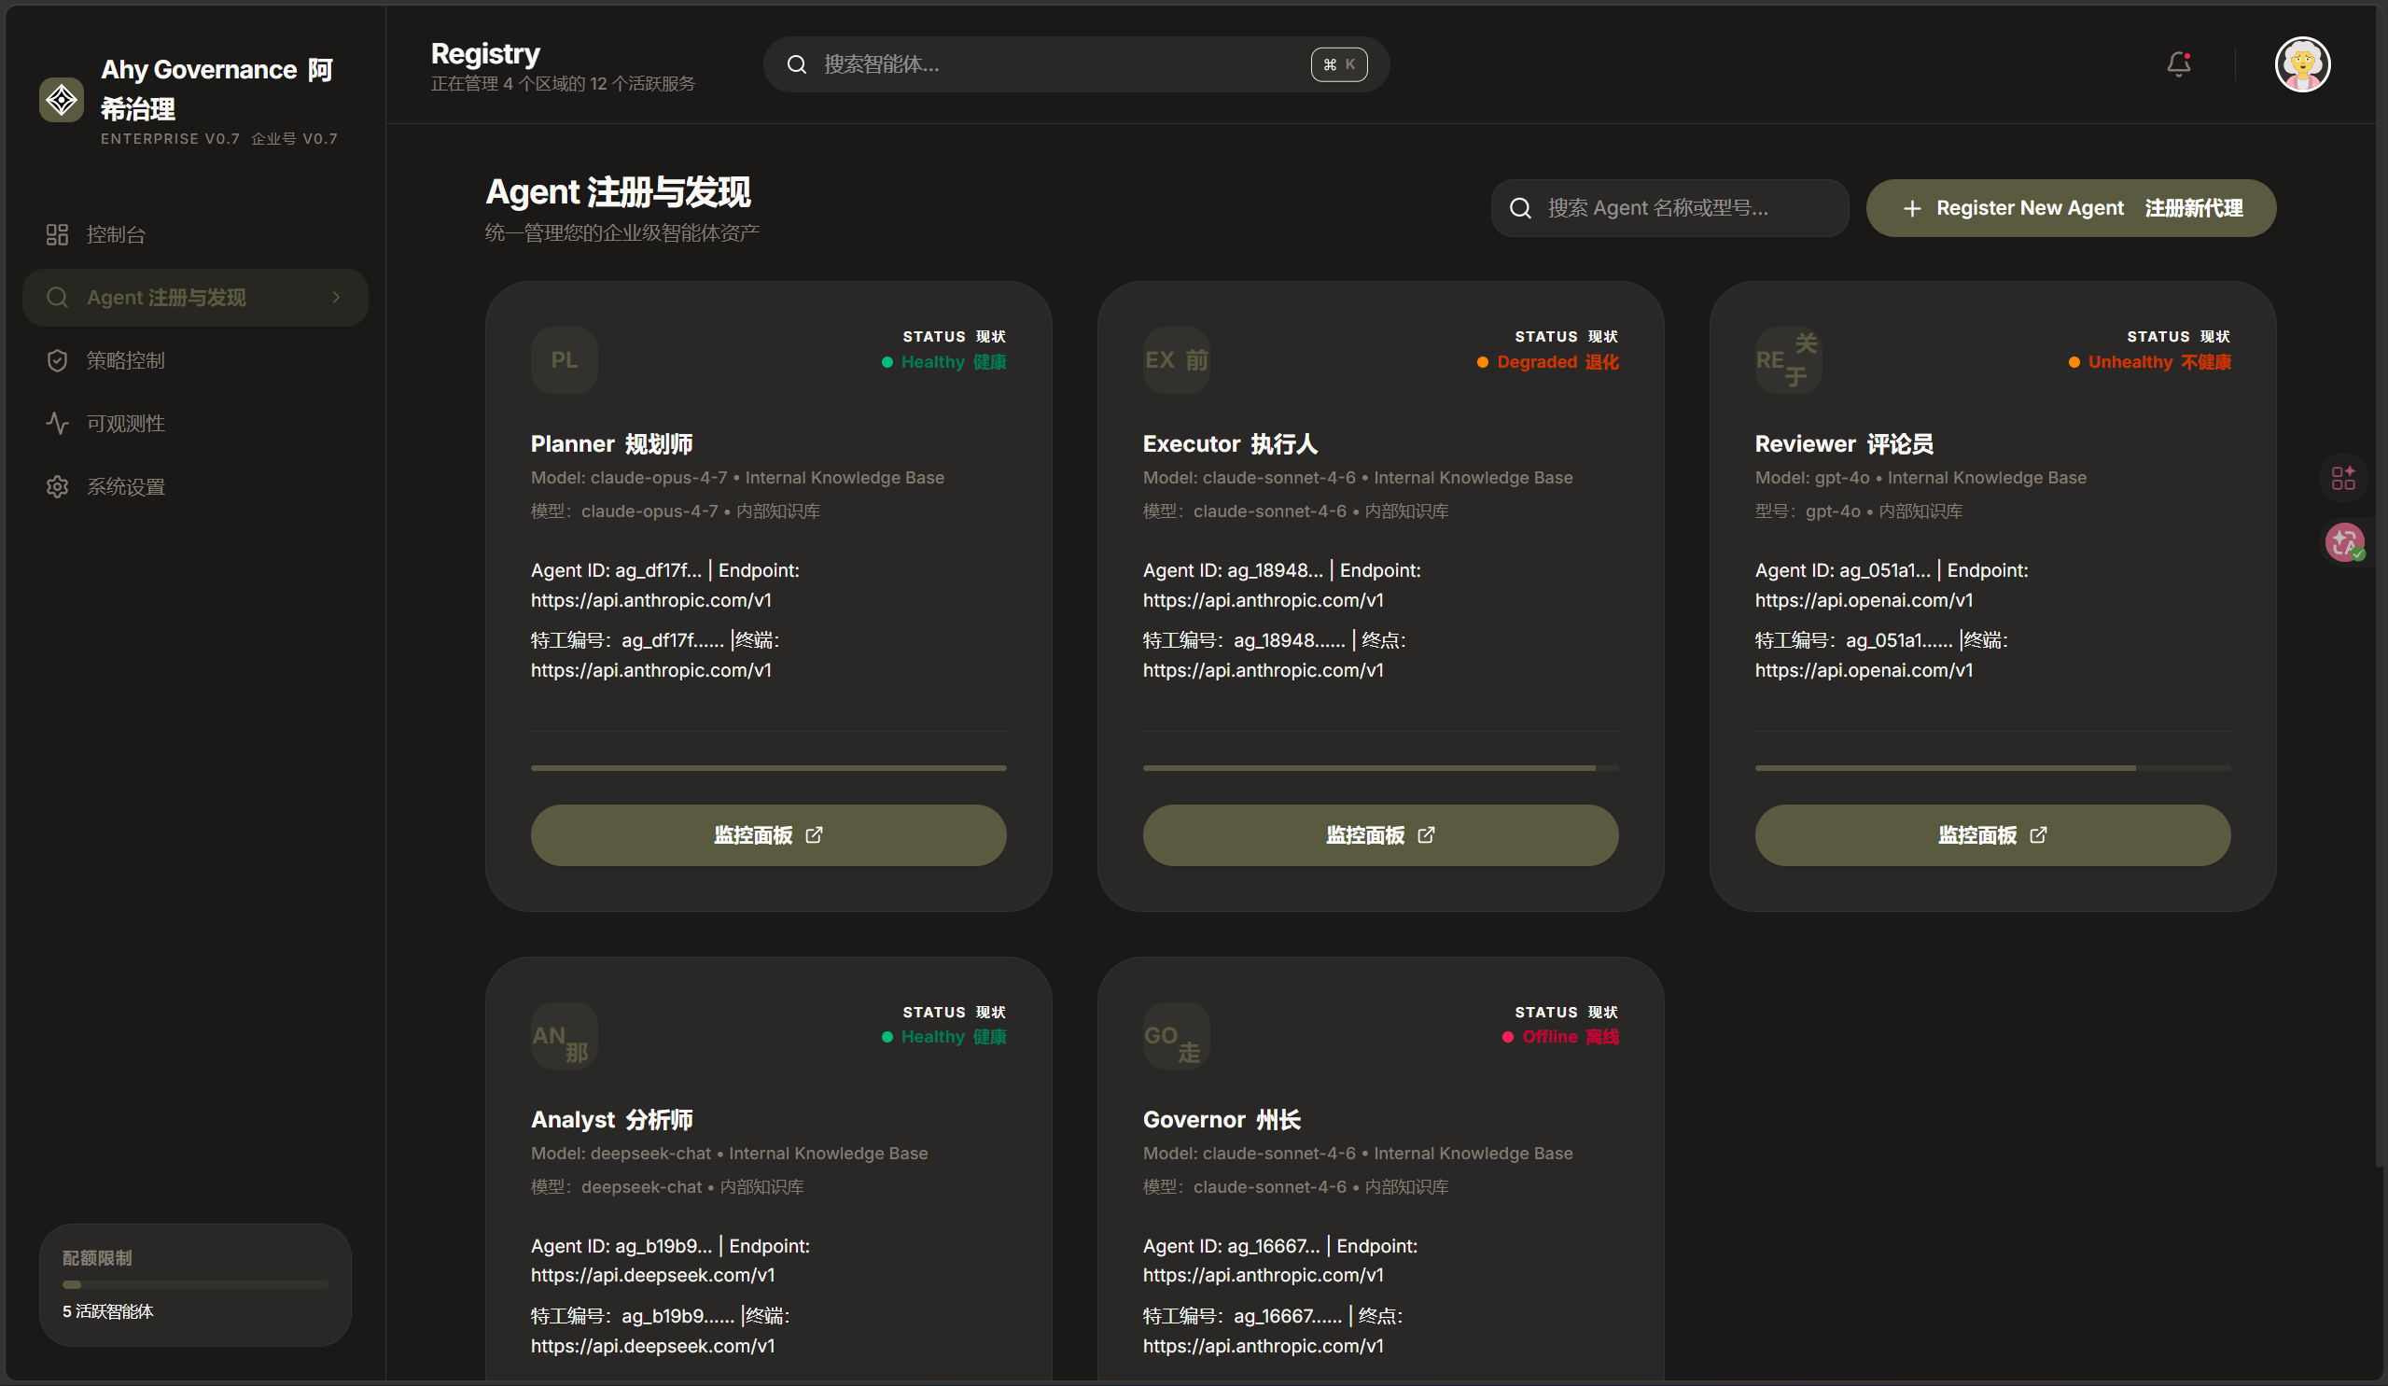Click the Analyst 分析师 card title
The width and height of the screenshot is (2388, 1386).
611,1120
